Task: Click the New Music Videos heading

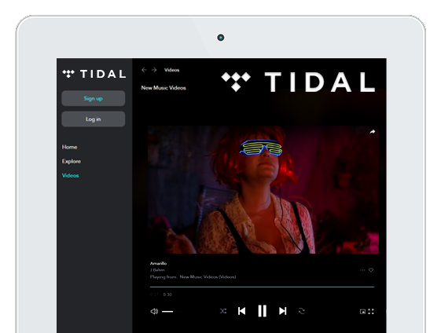Action: tap(164, 88)
